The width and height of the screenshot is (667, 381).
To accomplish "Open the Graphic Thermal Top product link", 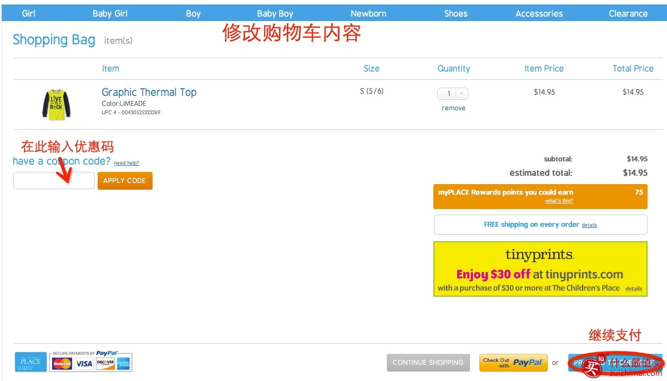I will point(149,92).
